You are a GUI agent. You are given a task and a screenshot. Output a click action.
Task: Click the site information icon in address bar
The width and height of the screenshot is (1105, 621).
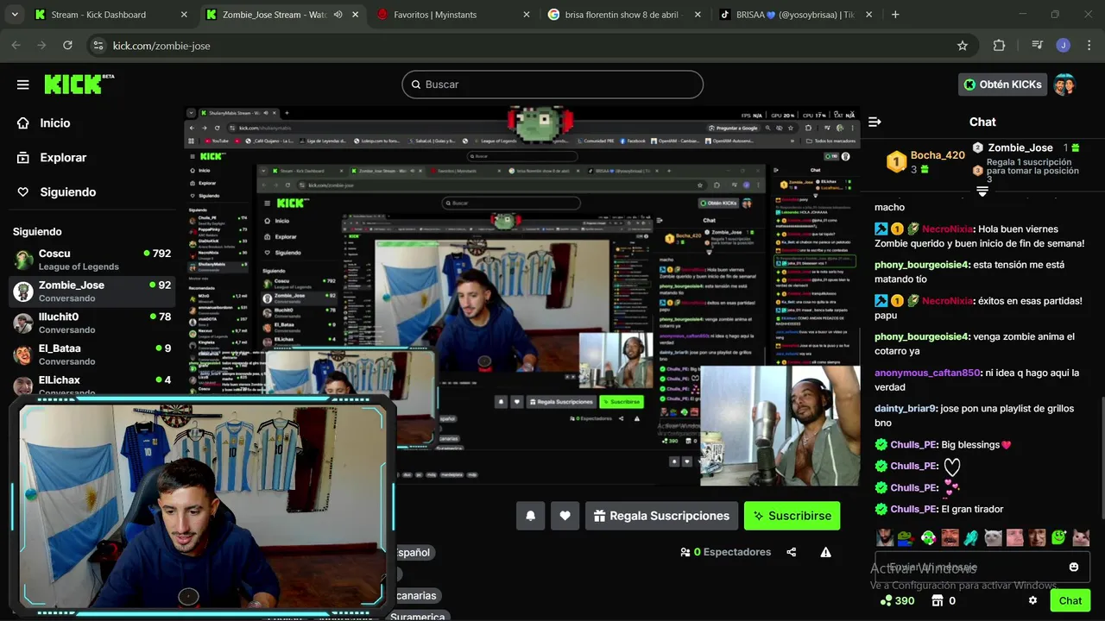click(x=98, y=46)
